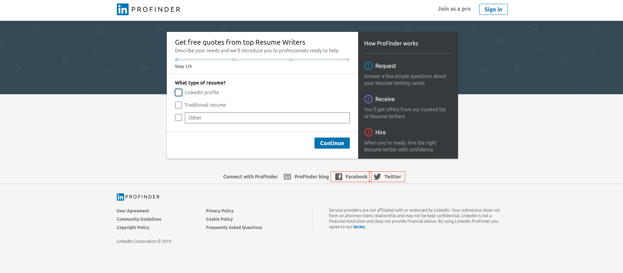Click the Traditional resume option label
Image resolution: width=623 pixels, height=273 pixels.
tap(205, 105)
